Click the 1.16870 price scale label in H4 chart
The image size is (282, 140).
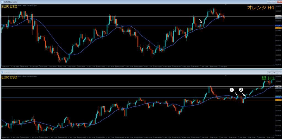(x=278, y=6)
